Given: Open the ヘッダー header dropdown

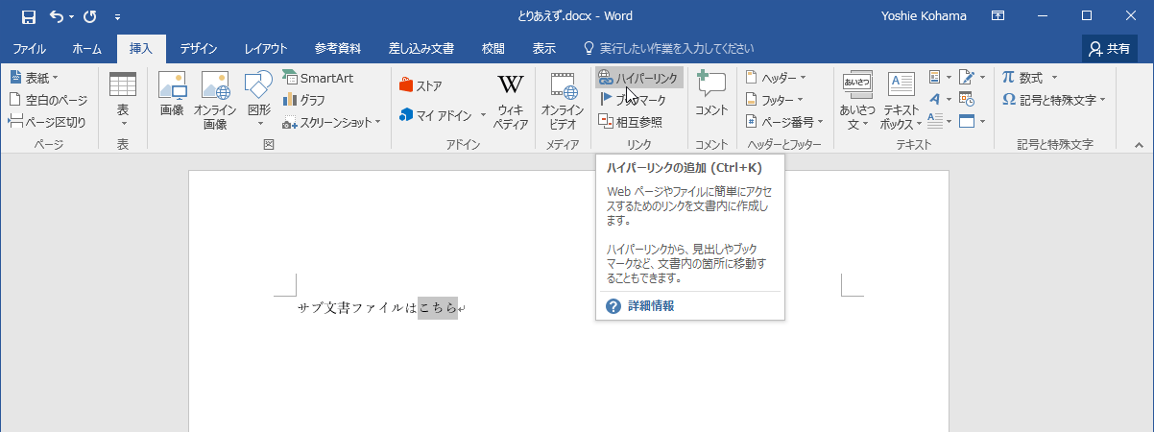Looking at the screenshot, I should pos(776,78).
